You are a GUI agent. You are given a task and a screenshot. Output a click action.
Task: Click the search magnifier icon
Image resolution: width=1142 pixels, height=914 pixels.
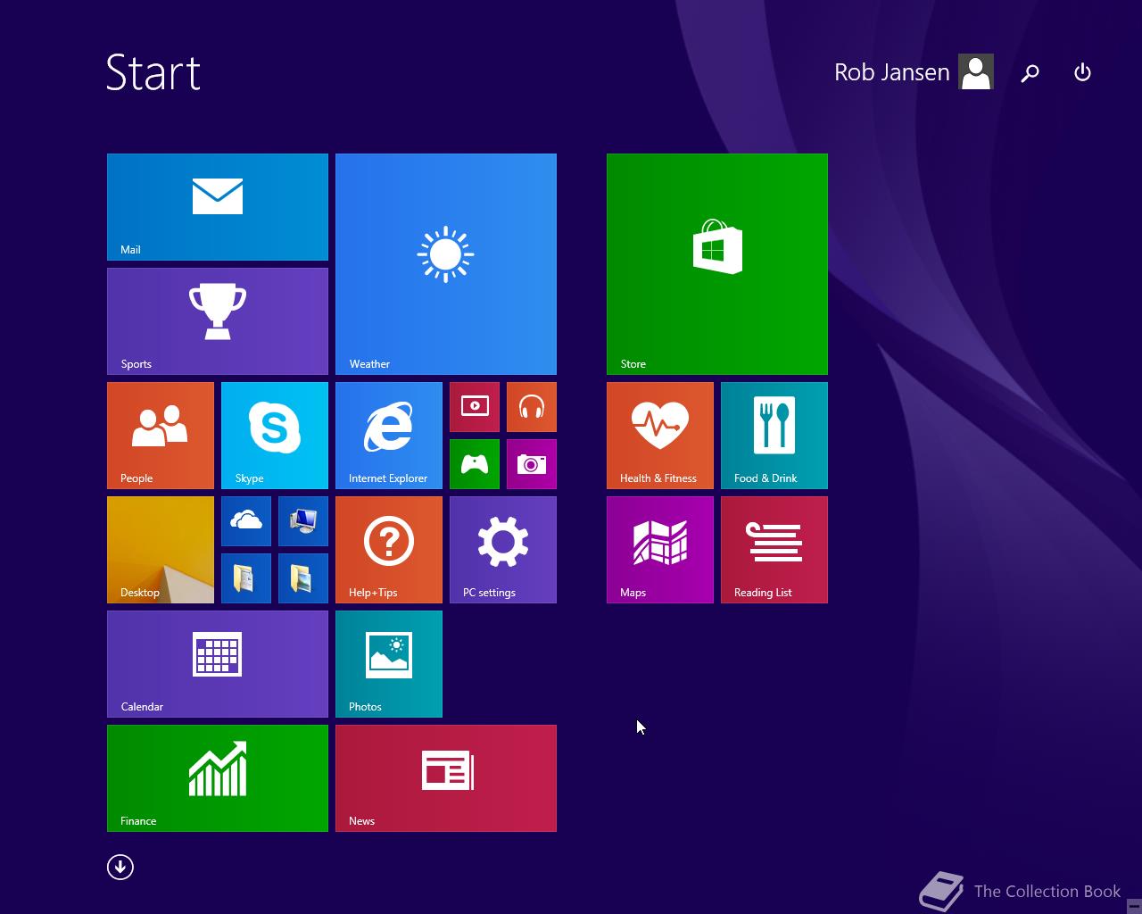[x=1030, y=72]
